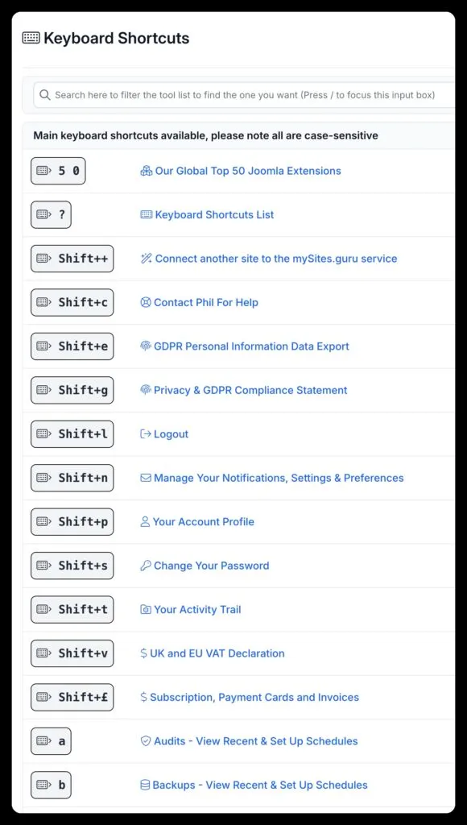Click the database icon beside Backups
This screenshot has width=467, height=825.
tap(143, 786)
